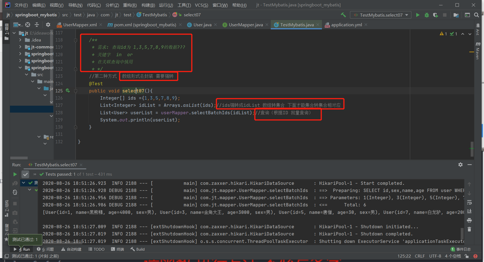Collapse the main folder node

pos(33,81)
